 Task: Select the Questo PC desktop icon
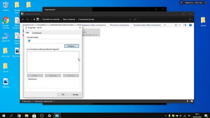tap(6, 37)
